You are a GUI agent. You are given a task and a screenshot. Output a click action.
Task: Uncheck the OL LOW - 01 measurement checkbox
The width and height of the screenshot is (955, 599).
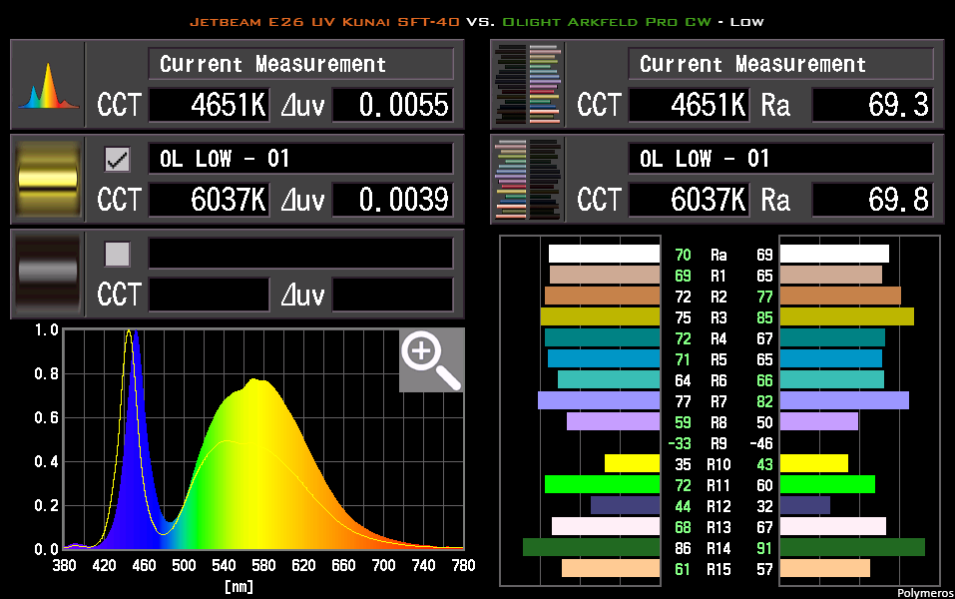[x=117, y=158]
